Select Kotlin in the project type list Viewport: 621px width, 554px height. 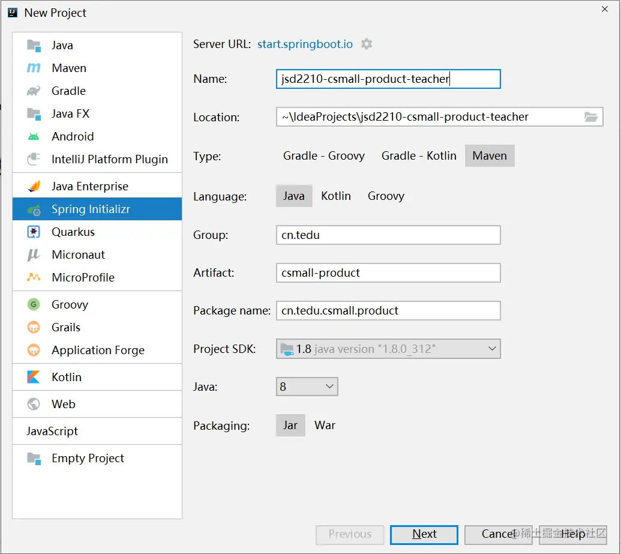tap(97, 378)
